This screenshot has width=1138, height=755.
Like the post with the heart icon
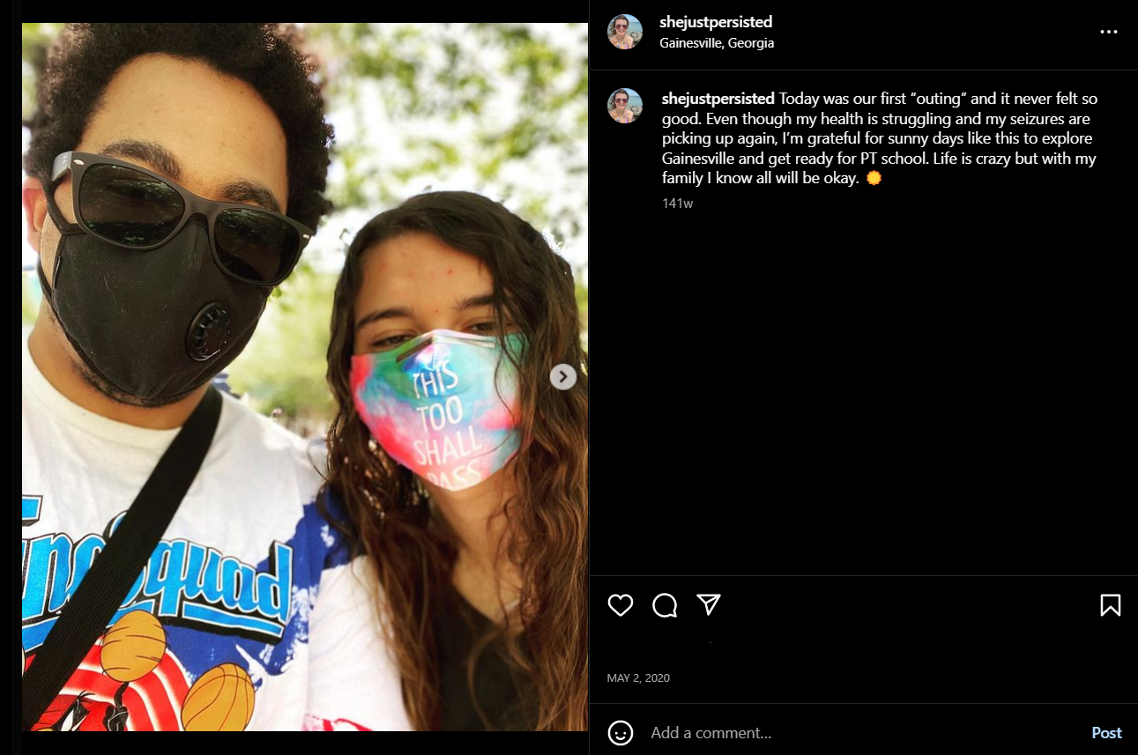[x=621, y=605]
